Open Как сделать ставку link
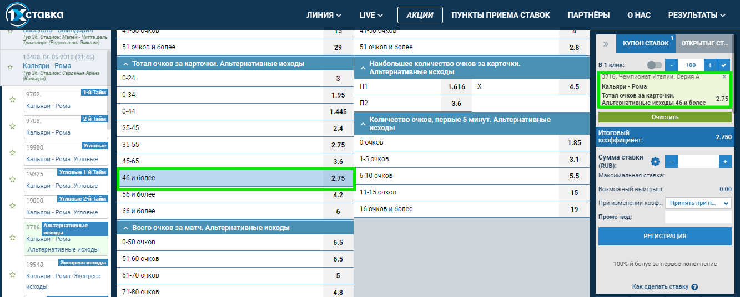The image size is (740, 297). click(660, 287)
